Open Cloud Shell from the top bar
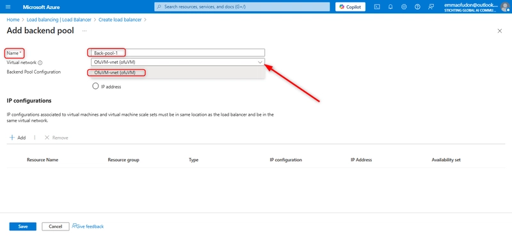This screenshot has width=512, height=240. click(x=377, y=7)
